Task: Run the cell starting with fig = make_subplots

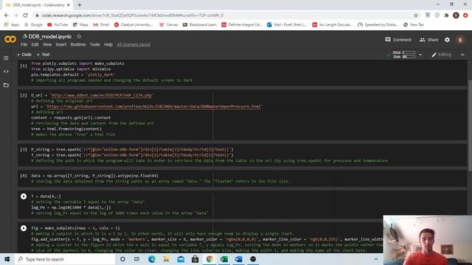Action: pyautogui.click(x=24, y=228)
